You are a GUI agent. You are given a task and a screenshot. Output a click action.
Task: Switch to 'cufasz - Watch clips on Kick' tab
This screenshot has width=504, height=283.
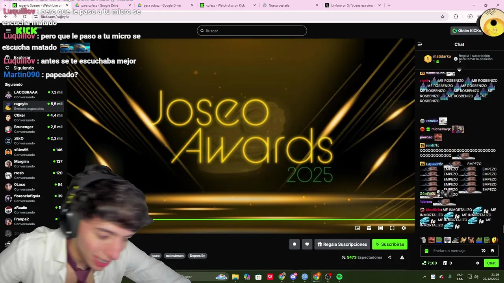[x=227, y=6]
